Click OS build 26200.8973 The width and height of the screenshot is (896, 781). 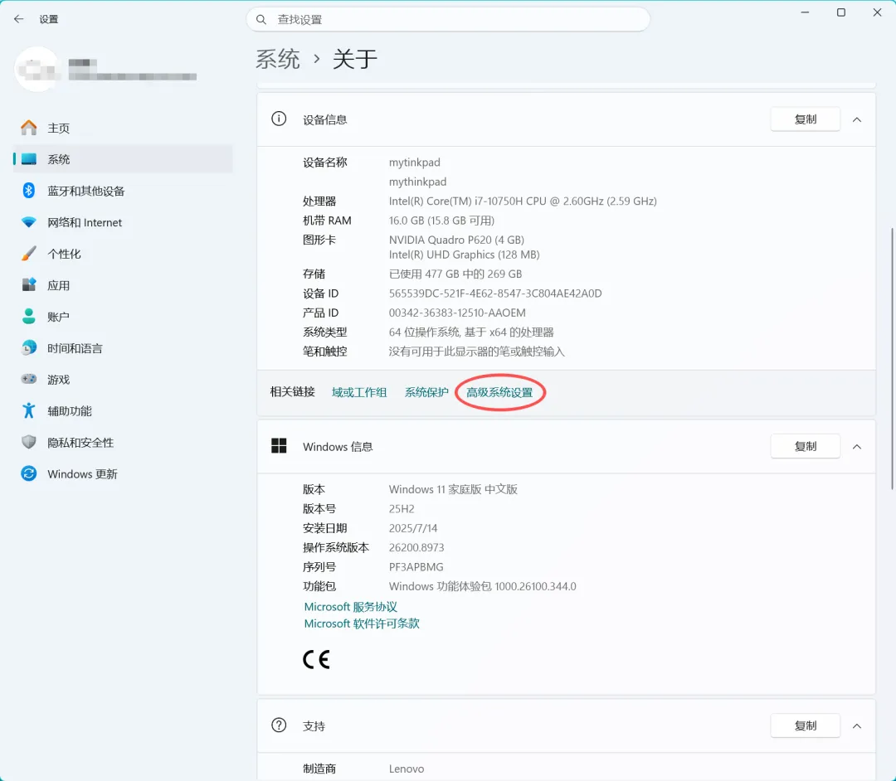point(416,547)
